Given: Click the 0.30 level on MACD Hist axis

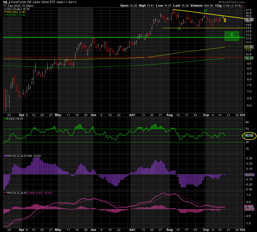Looking at the screenshot, I should click(249, 158).
